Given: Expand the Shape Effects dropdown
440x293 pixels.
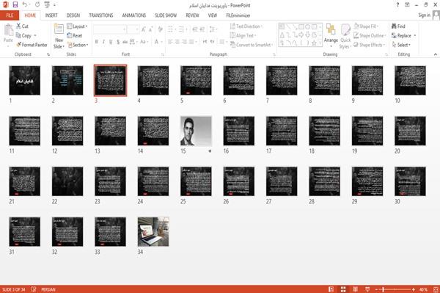Looking at the screenshot, I should pyautogui.click(x=370, y=45).
